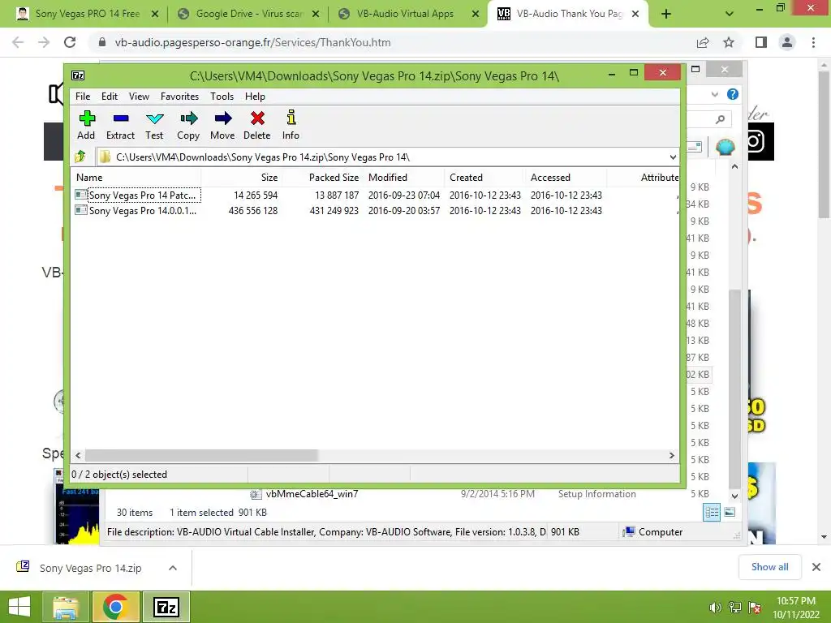Sort by Created column header
The height and width of the screenshot is (623, 831).
pyautogui.click(x=485, y=178)
